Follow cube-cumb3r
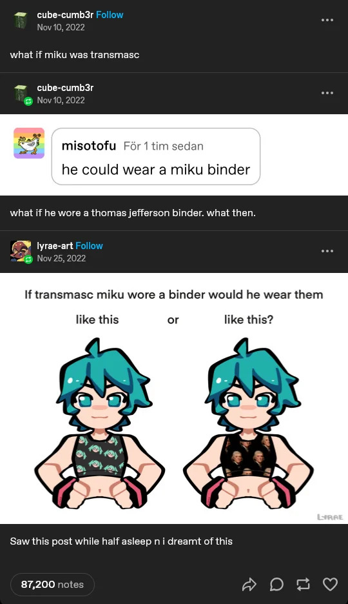The height and width of the screenshot is (604, 348). pos(110,15)
